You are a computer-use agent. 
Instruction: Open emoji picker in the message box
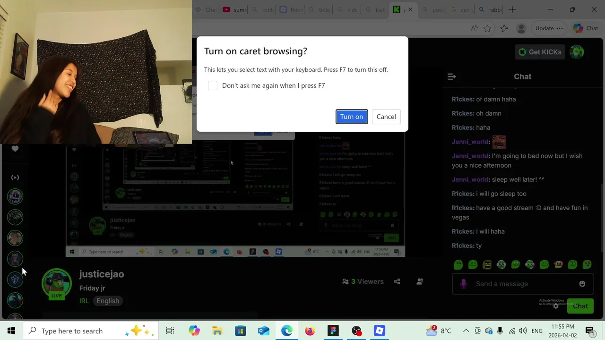tap(582, 284)
